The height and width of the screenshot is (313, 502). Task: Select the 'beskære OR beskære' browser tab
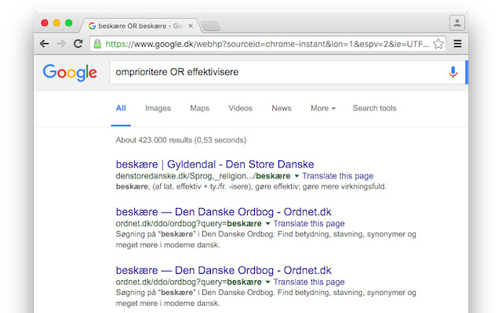point(140,26)
